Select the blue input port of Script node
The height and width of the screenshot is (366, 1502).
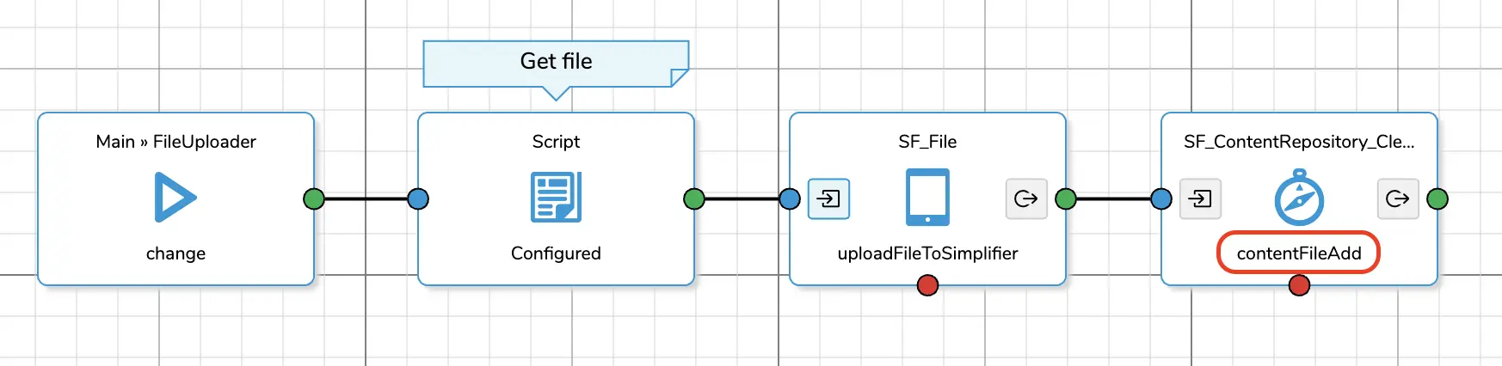point(418,199)
